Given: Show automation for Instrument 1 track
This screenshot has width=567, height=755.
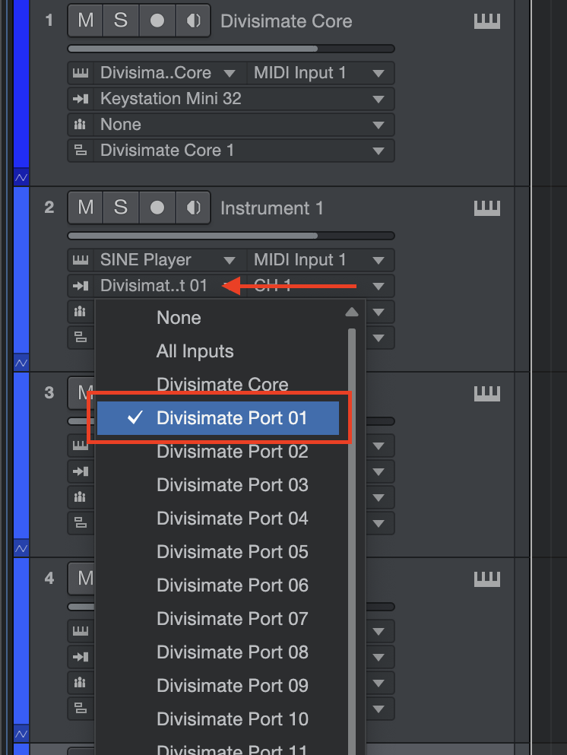Looking at the screenshot, I should tap(21, 363).
